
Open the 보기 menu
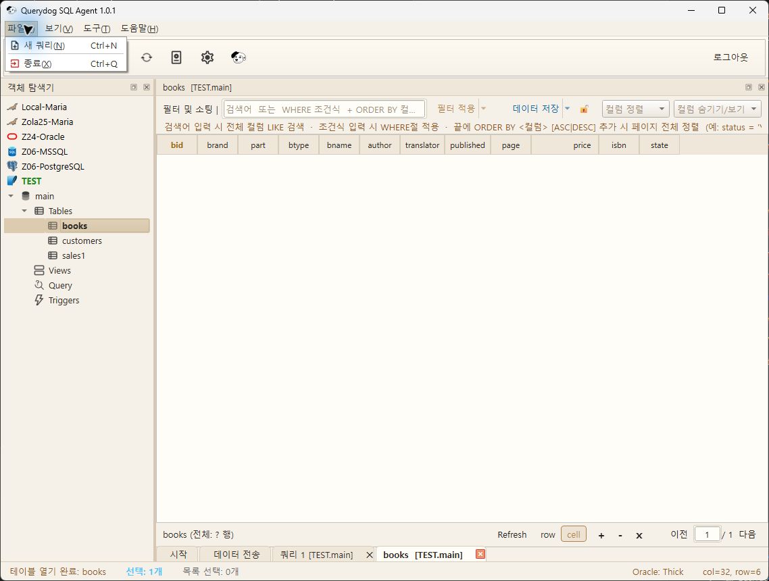(59, 28)
